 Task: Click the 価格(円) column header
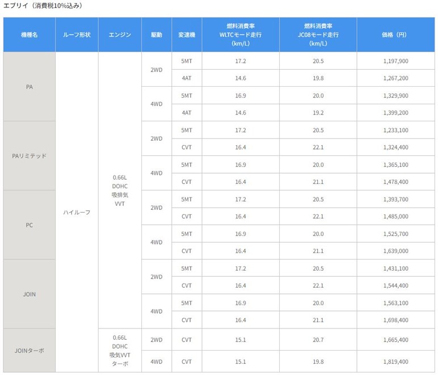(x=395, y=35)
